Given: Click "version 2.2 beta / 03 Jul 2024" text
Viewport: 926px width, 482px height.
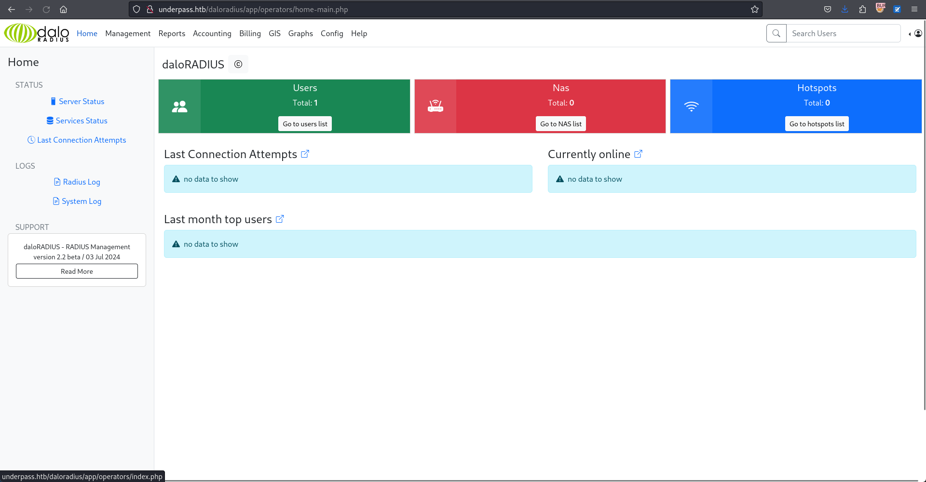Looking at the screenshot, I should (77, 257).
